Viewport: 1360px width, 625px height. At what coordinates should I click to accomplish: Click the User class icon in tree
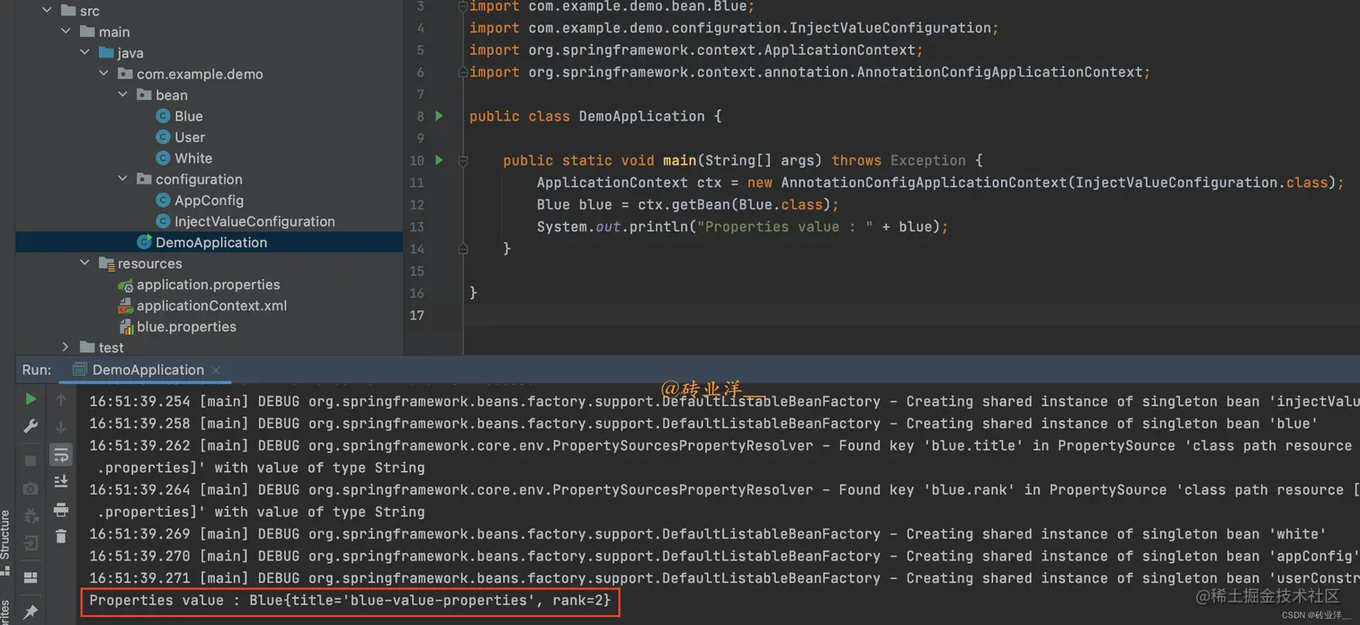click(x=163, y=137)
